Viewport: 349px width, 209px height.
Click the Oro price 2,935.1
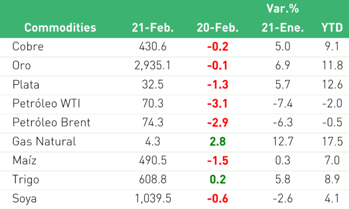[x=153, y=66]
